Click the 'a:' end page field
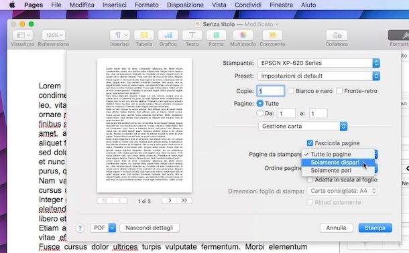Image resolution: width=409 pixels, height=253 pixels. (318, 114)
